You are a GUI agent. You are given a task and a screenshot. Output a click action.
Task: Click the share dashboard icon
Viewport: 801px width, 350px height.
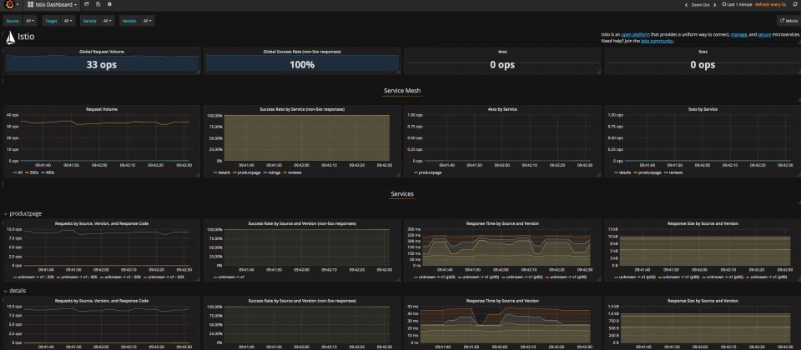[x=86, y=4]
